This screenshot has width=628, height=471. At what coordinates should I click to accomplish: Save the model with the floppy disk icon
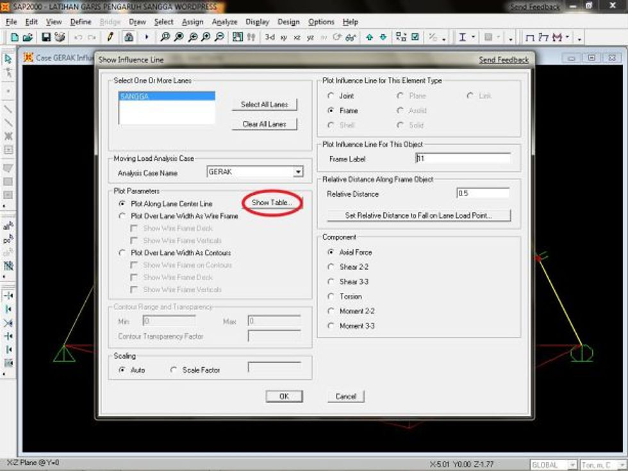coord(46,37)
